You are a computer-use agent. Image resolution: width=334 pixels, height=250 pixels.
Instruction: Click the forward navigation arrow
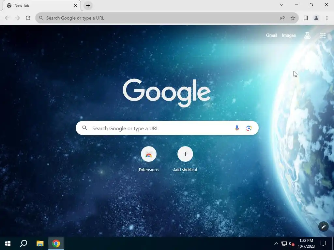pyautogui.click(x=18, y=18)
